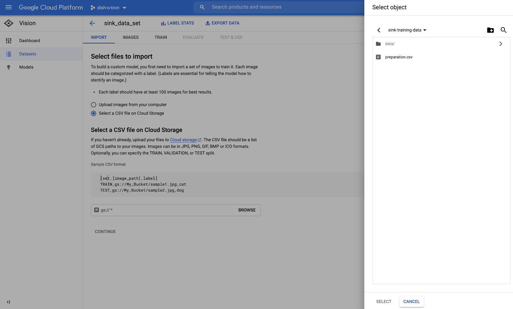Screen dimensions: 513x309
Task: Click the gs:// path input field
Action: tap(167, 210)
